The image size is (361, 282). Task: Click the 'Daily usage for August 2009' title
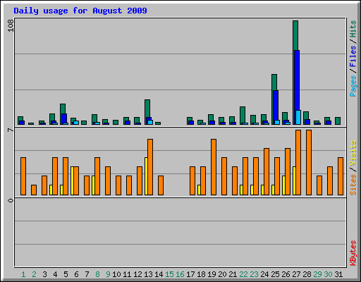[x=80, y=11]
